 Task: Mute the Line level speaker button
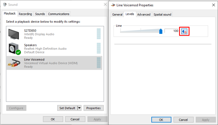pyautogui.click(x=184, y=31)
